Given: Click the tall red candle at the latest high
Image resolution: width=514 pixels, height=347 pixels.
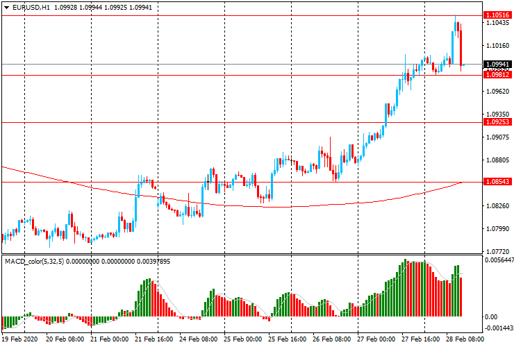Looking at the screenshot, I should 461,47.
